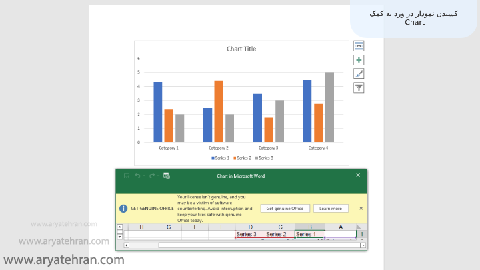The image size is (480, 270).
Task: Click the Chart Elements plus icon
Action: pyautogui.click(x=359, y=60)
